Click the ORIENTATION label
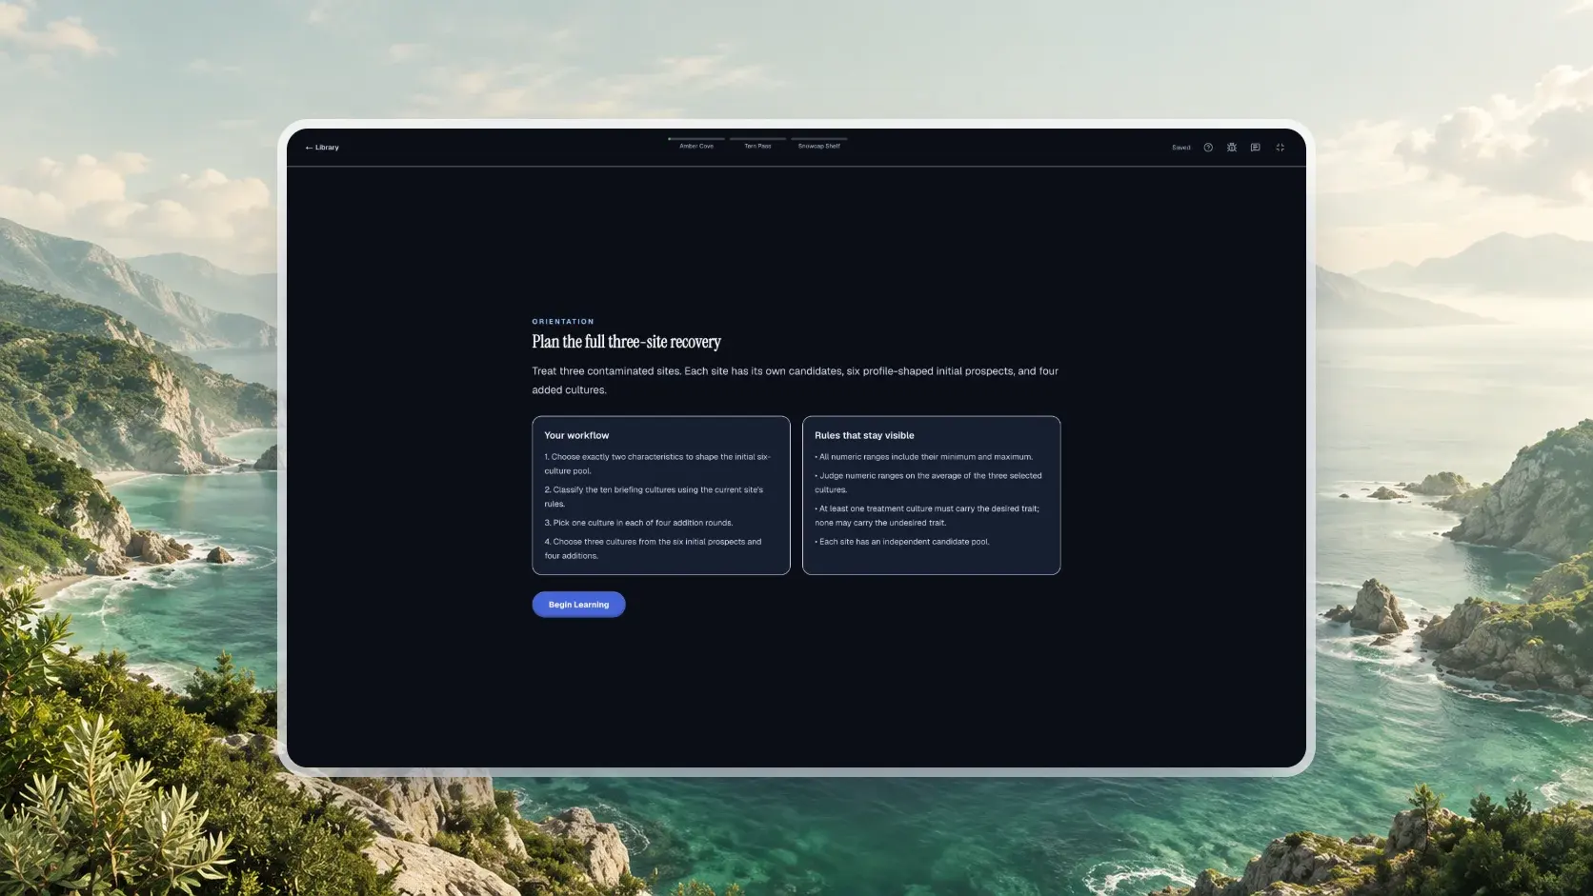 pyautogui.click(x=563, y=322)
